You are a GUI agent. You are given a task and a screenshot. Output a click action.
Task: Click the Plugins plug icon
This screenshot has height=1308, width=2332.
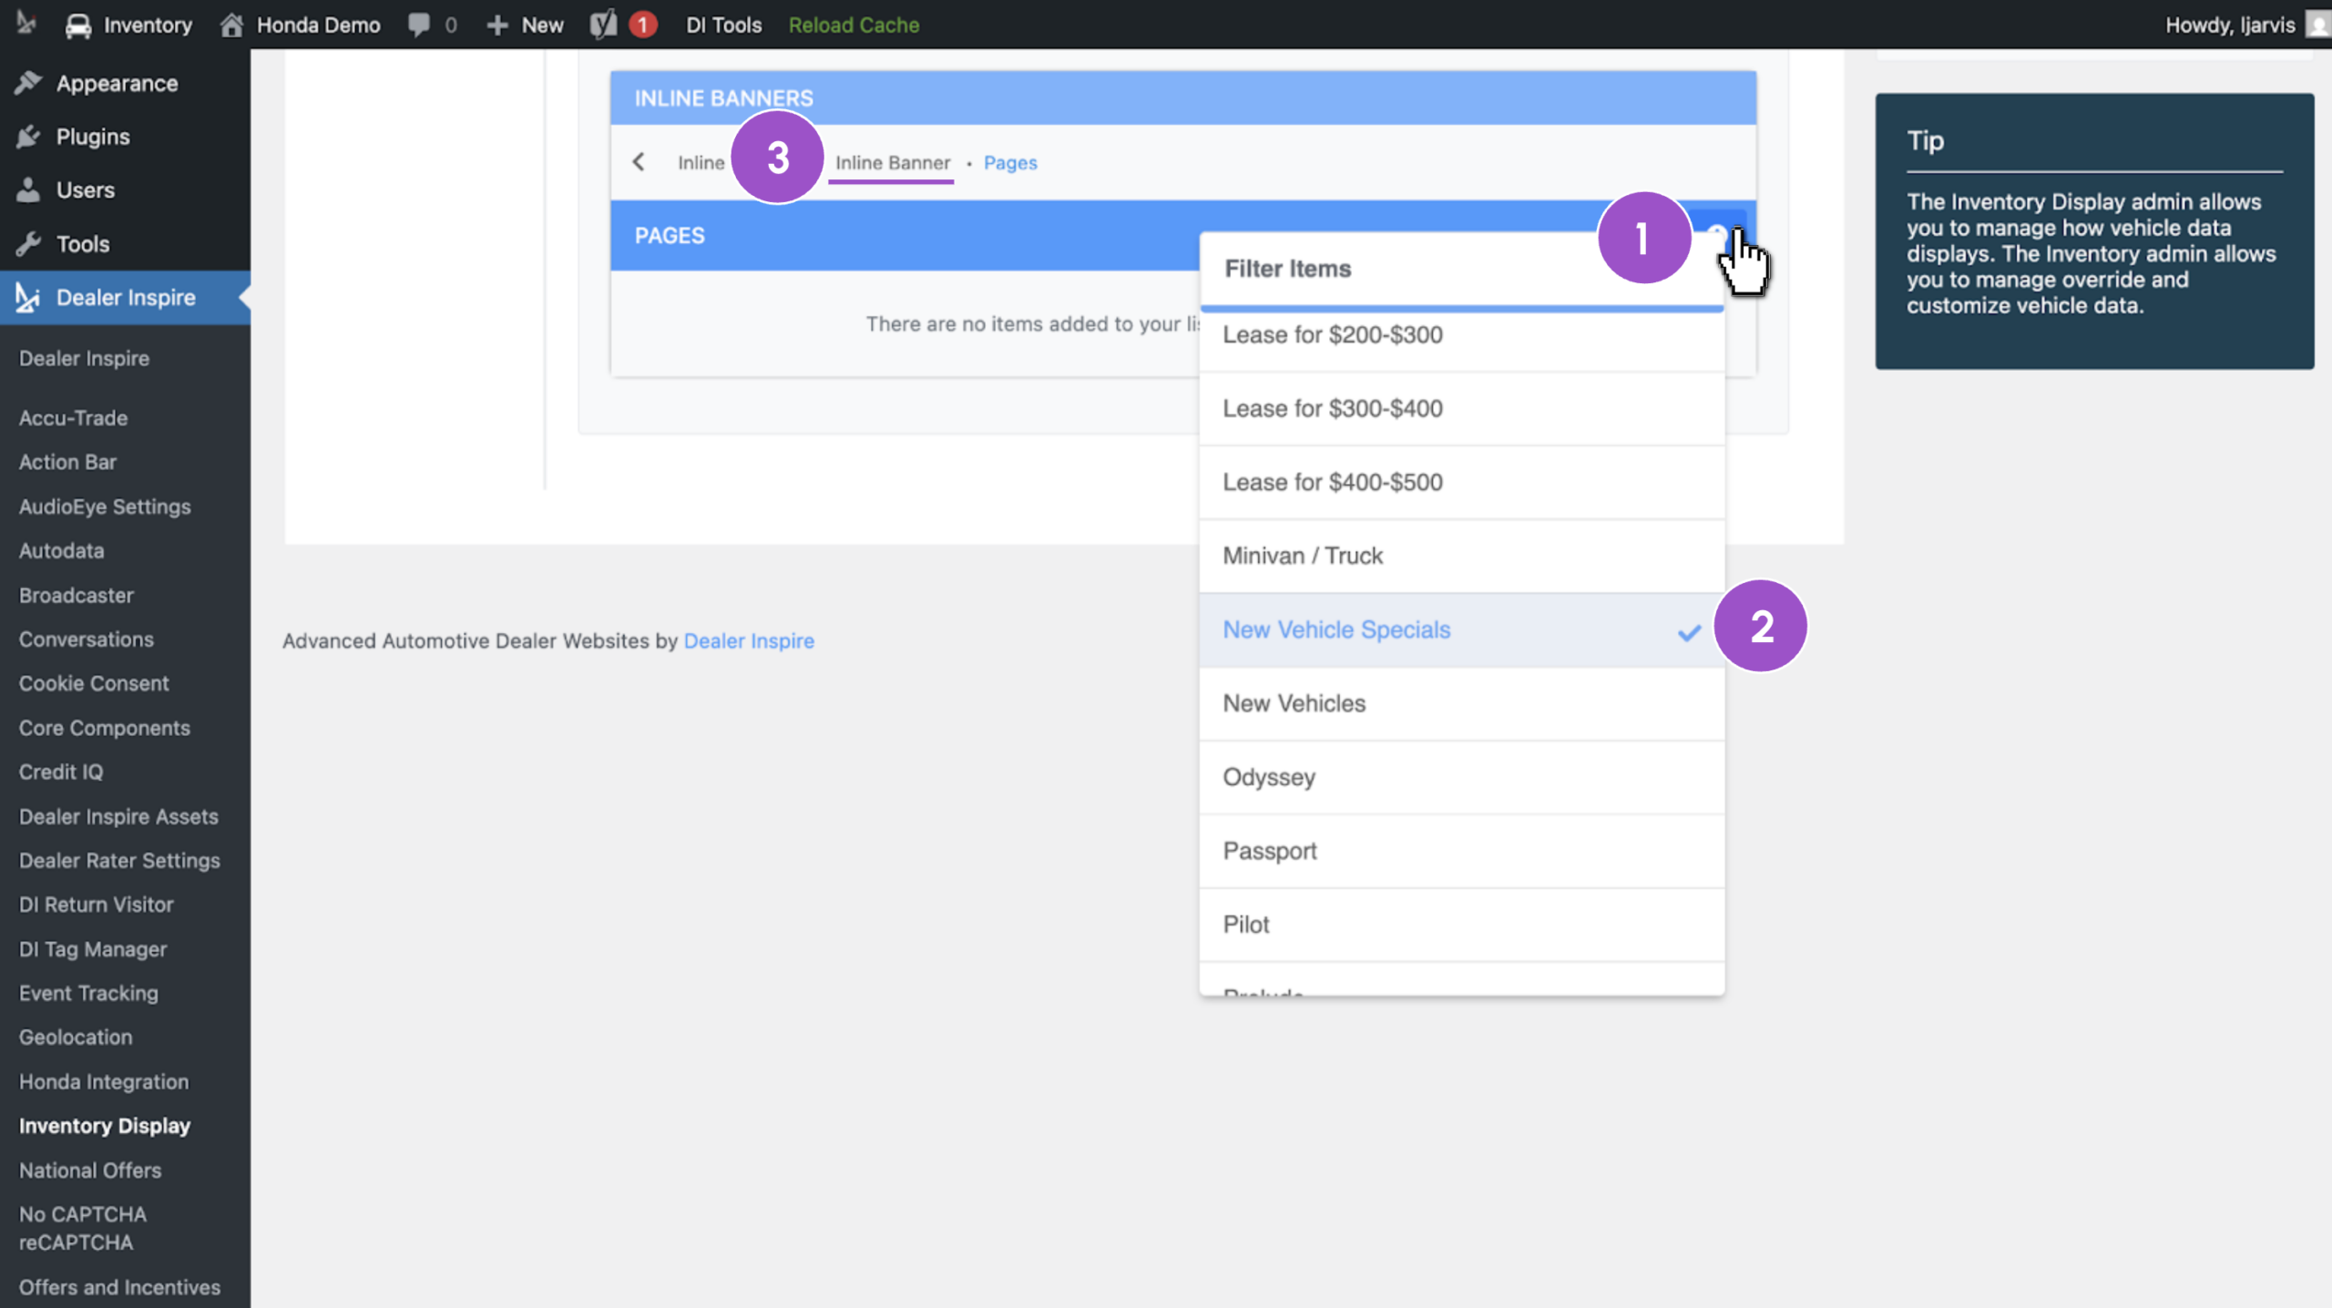28,137
